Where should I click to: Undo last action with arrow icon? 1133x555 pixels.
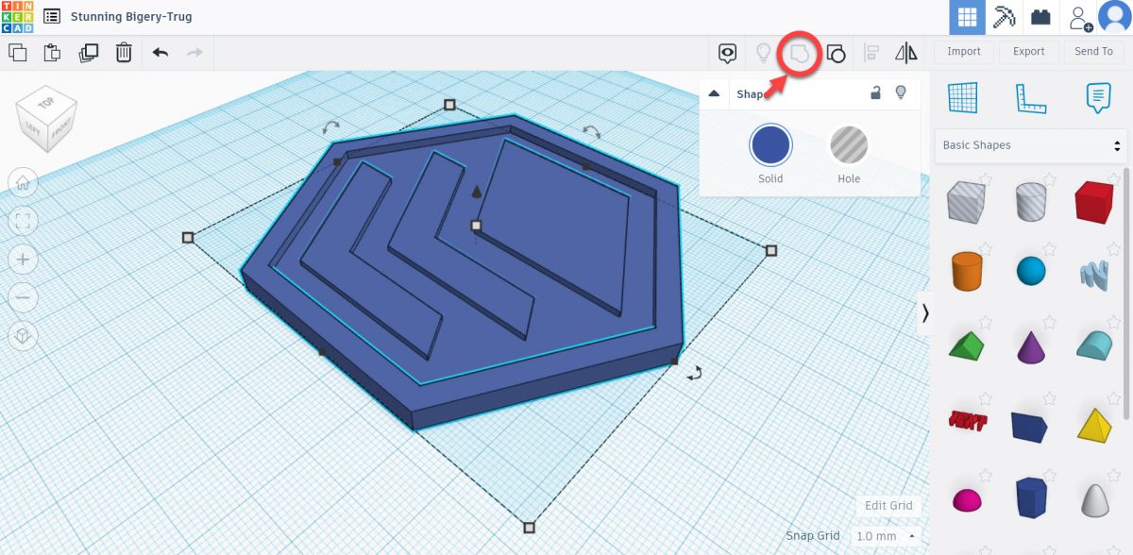161,53
